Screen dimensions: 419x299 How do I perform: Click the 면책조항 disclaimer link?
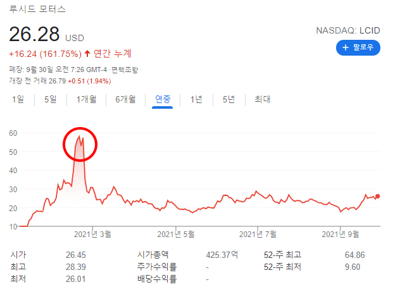pyautogui.click(x=125, y=70)
